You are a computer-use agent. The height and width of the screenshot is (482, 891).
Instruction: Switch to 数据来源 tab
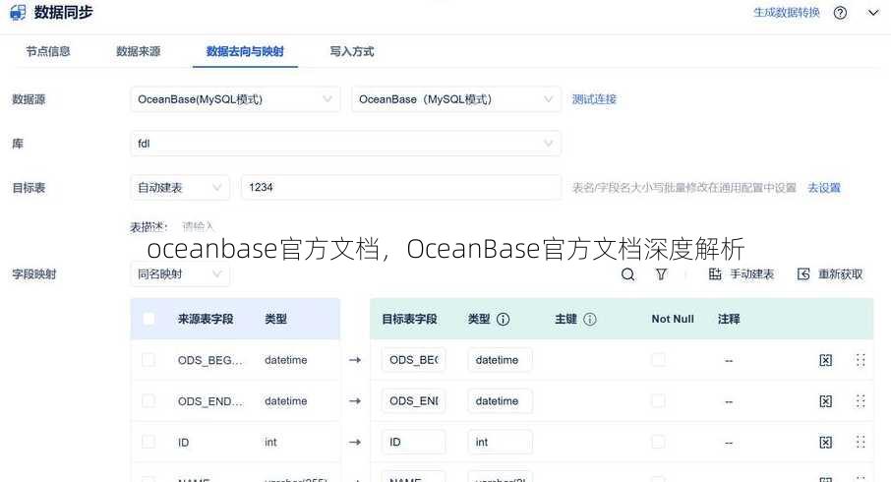click(138, 51)
